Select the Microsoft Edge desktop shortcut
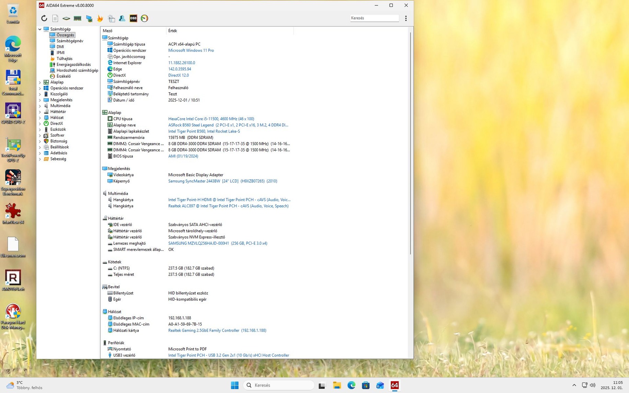 click(13, 49)
